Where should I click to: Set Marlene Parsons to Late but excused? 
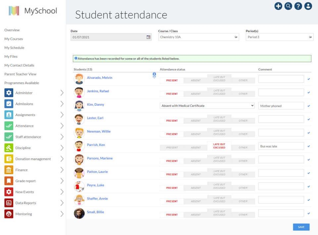[219, 159]
